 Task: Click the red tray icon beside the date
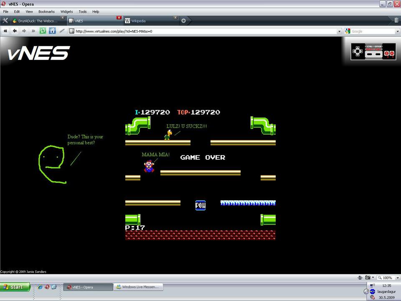coord(372,297)
